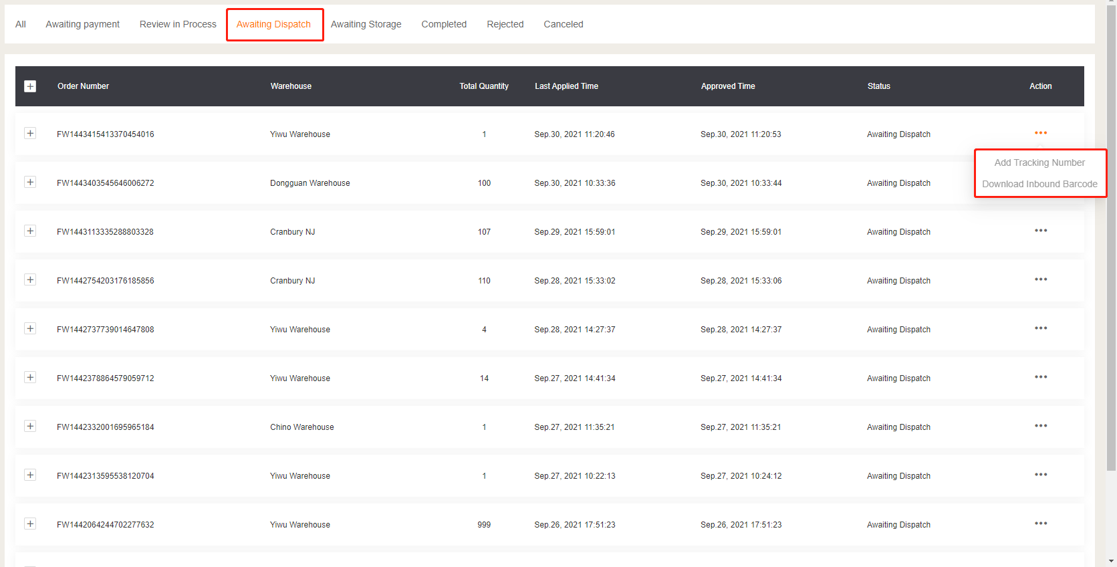The width and height of the screenshot is (1117, 567).
Task: Show the Rejected orders tab
Action: (x=505, y=24)
